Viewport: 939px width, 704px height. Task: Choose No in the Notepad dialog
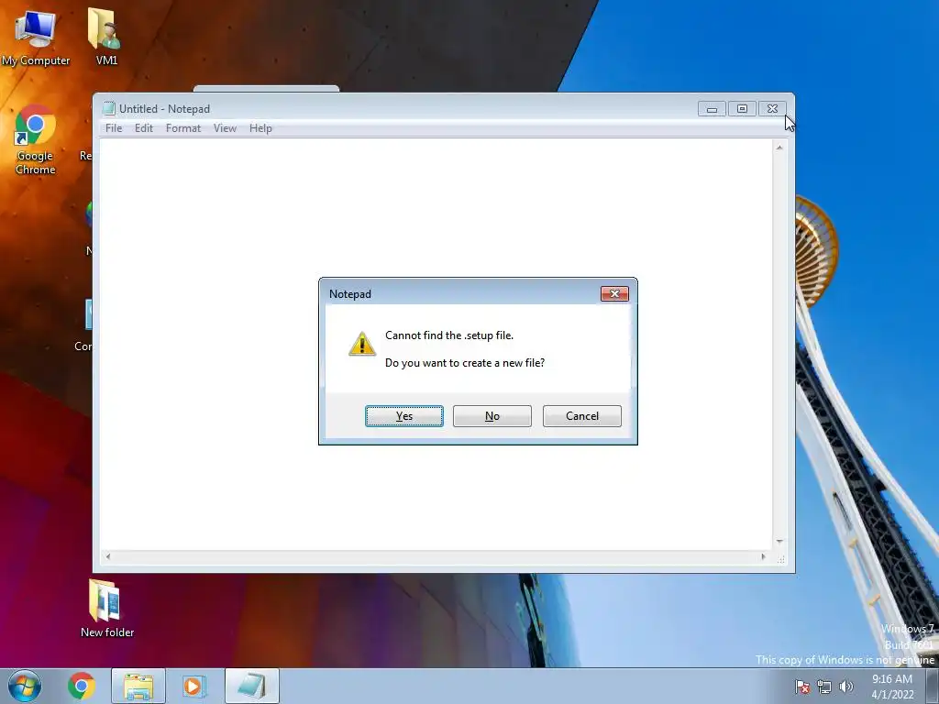pos(492,416)
